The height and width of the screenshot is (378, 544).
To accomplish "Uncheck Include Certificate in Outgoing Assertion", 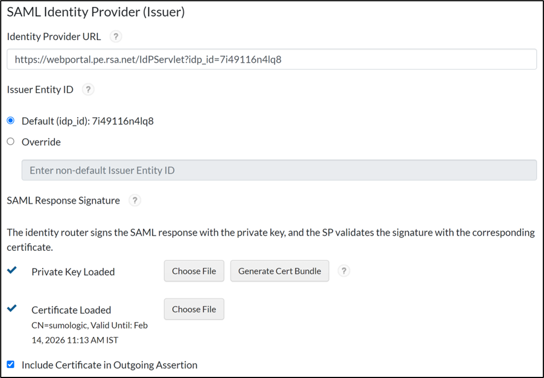I will click(11, 365).
